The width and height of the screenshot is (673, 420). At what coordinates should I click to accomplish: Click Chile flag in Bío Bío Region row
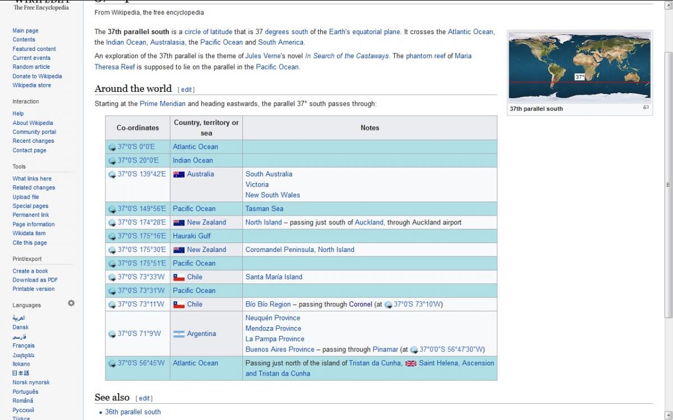pyautogui.click(x=179, y=305)
